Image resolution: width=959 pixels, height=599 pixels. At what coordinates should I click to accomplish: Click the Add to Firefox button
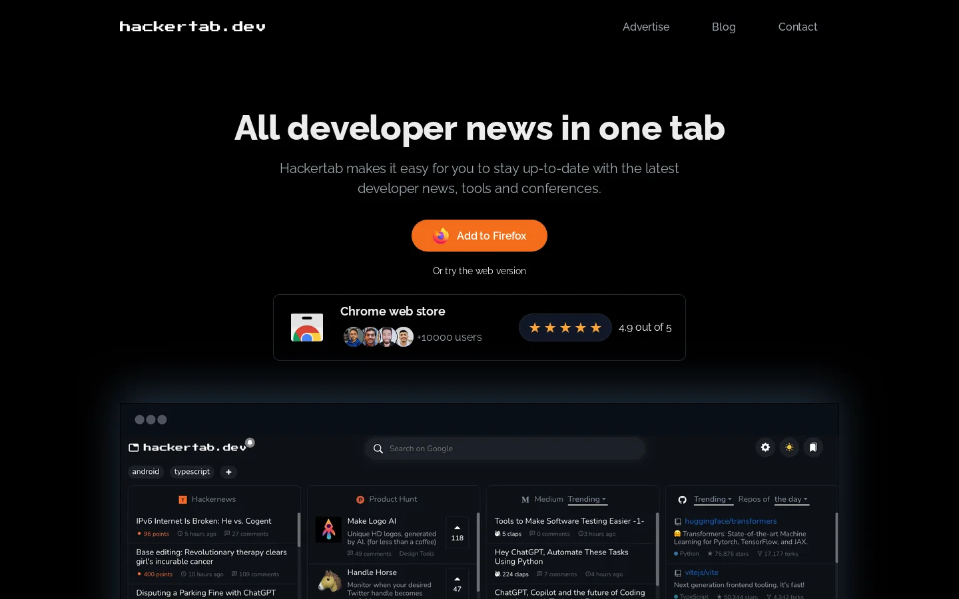(x=479, y=236)
